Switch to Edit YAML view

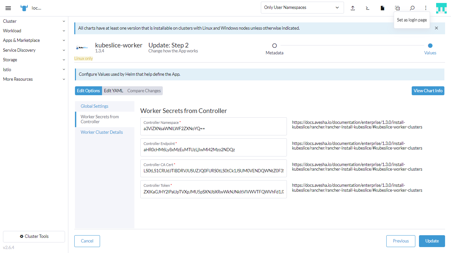114,91
